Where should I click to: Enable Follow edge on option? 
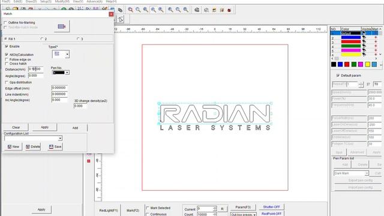(x=7, y=59)
